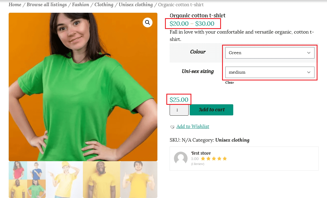The width and height of the screenshot is (327, 198).
Task: Open the Add to Wishlist link
Action: click(x=192, y=126)
